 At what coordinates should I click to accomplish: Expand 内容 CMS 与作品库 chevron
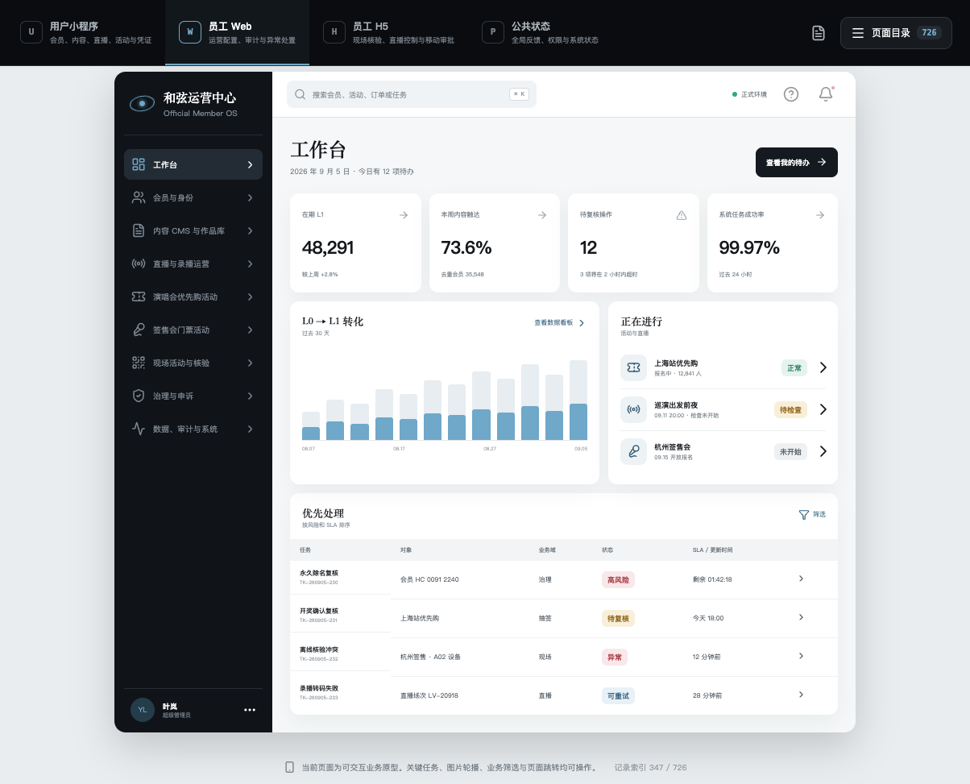coord(250,230)
